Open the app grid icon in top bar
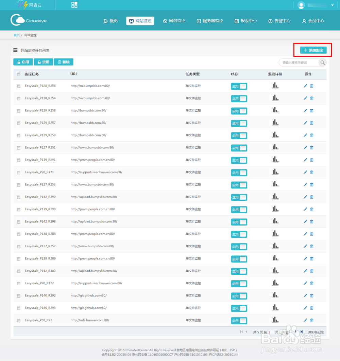340x361 pixels. pyautogui.click(x=74, y=5)
